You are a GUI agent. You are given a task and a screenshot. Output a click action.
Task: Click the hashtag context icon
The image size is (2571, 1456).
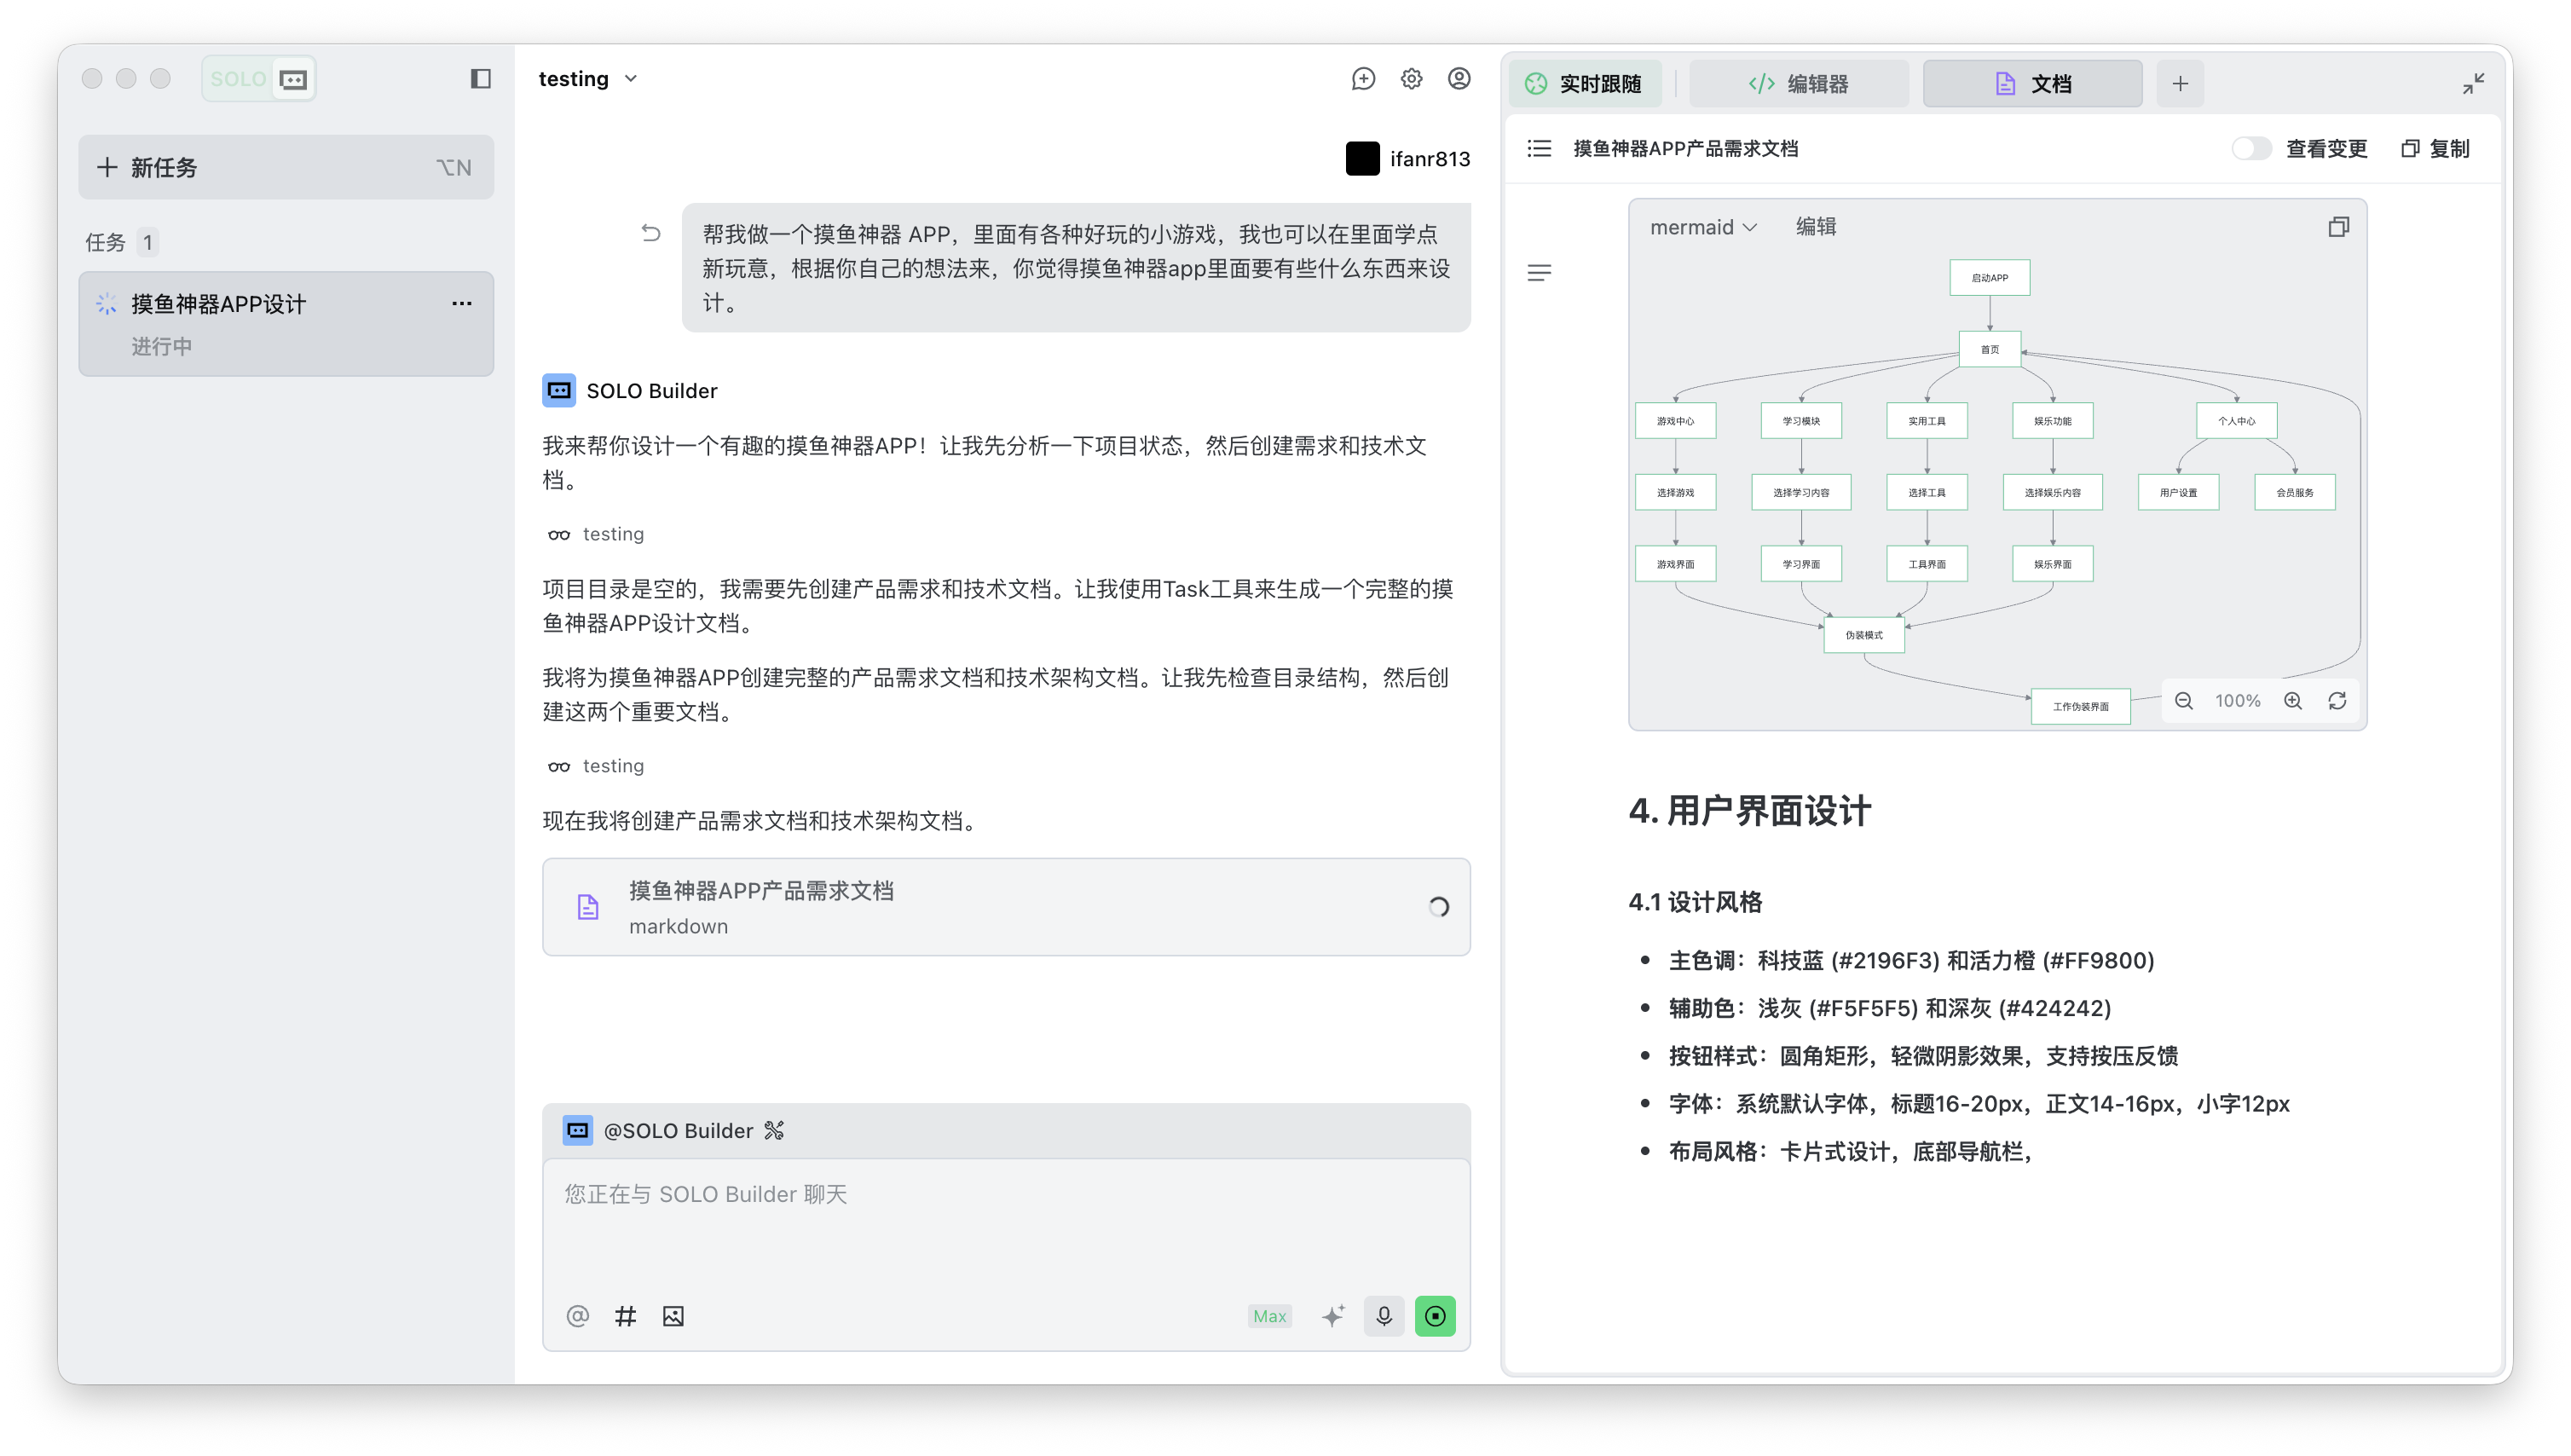point(625,1316)
